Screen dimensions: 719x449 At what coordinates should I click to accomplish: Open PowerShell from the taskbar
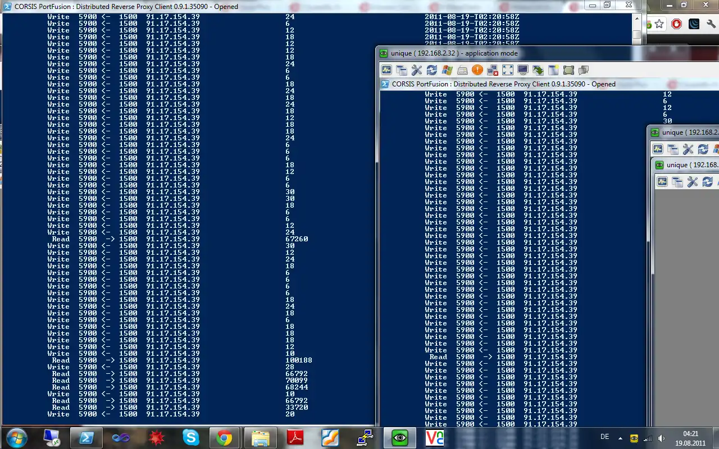click(86, 437)
